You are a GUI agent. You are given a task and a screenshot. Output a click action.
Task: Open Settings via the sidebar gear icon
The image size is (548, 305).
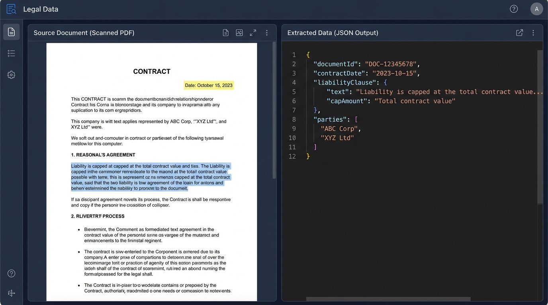tap(11, 74)
